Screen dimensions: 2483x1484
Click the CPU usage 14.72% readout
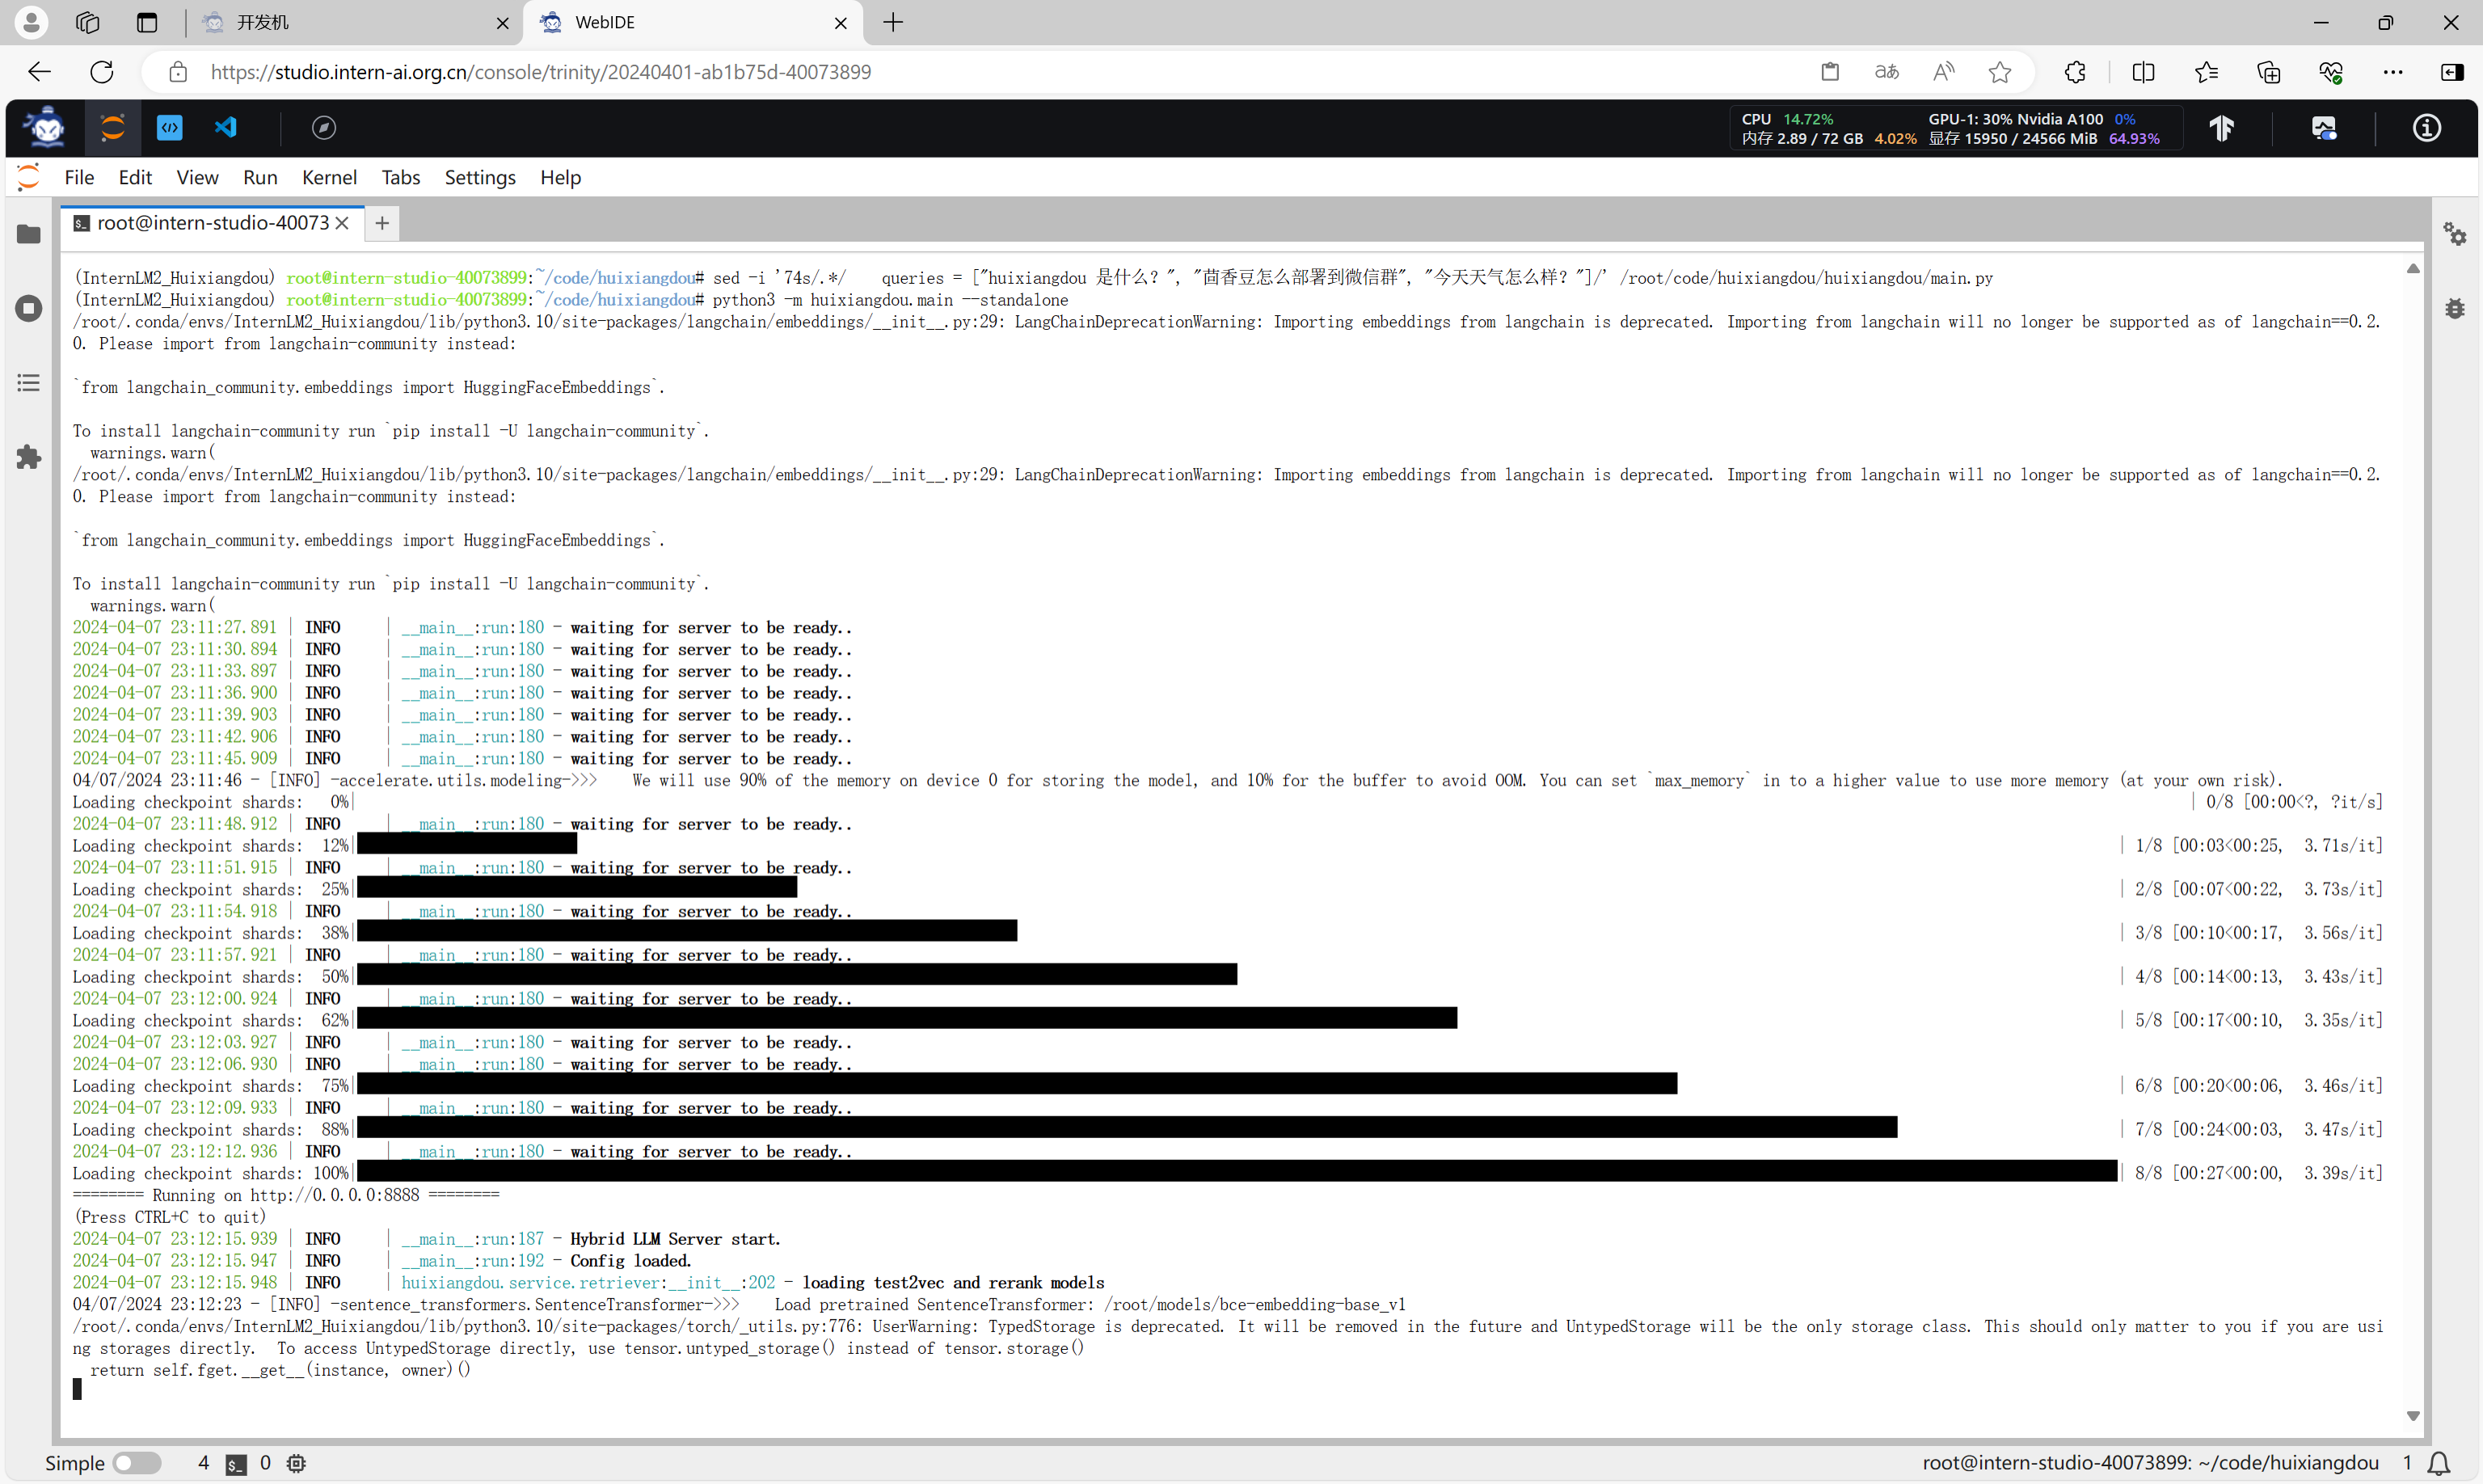(x=1787, y=119)
